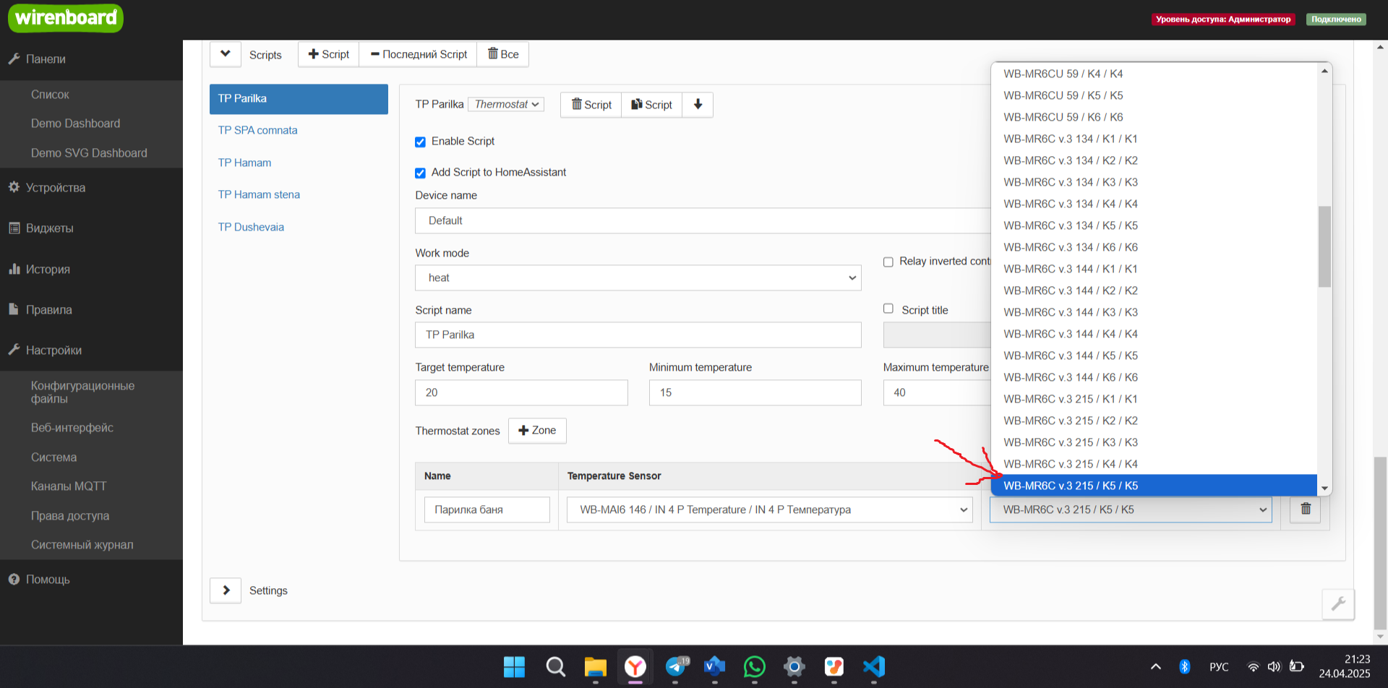Screen dimensions: 1388x688
Task: Open Telegram from taskbar
Action: click(675, 666)
